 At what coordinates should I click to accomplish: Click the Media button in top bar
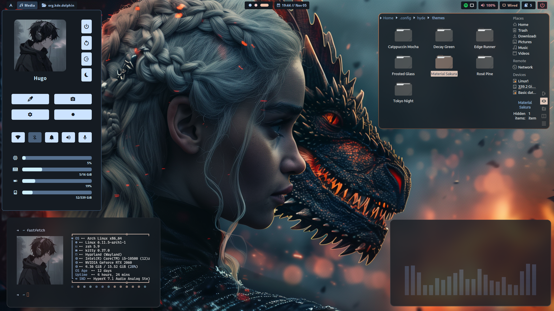pyautogui.click(x=27, y=5)
